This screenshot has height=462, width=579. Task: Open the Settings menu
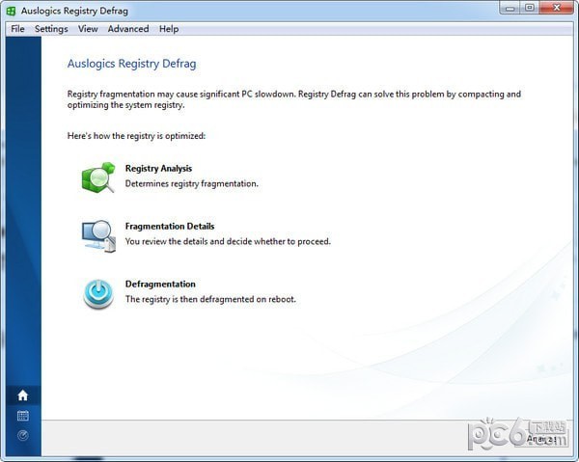pyautogui.click(x=51, y=29)
